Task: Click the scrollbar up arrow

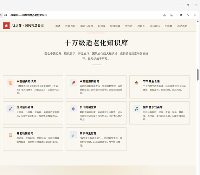Action: click(198, 21)
